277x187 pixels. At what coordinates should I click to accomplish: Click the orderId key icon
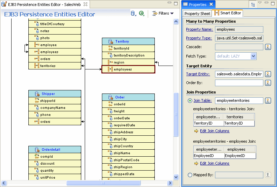(x=110, y=104)
